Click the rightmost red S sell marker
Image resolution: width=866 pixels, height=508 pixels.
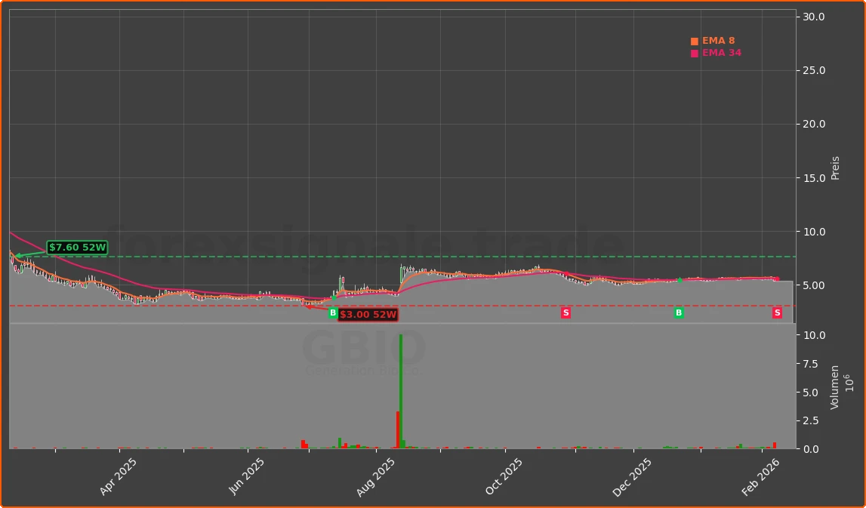pyautogui.click(x=777, y=313)
